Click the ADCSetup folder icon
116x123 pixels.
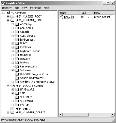point(17,24)
